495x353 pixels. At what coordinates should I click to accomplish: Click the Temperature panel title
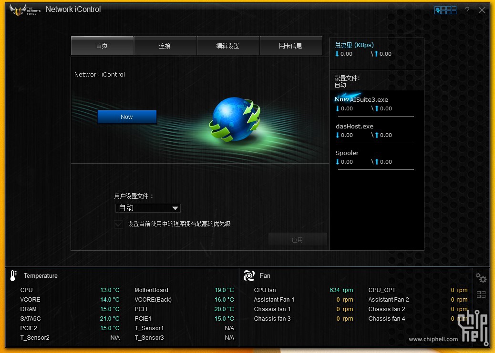coord(41,276)
